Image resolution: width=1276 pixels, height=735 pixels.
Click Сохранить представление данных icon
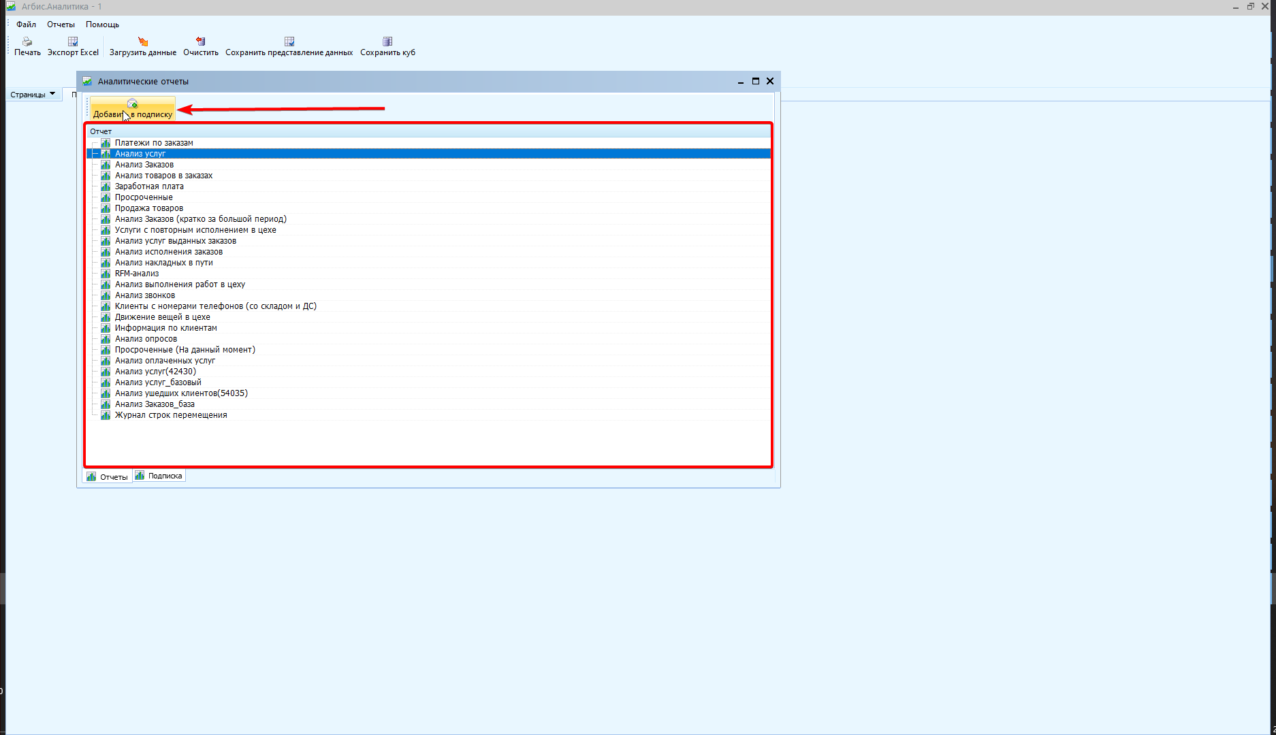(289, 42)
